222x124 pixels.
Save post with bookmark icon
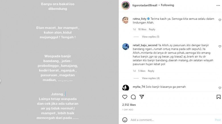coord(219,97)
